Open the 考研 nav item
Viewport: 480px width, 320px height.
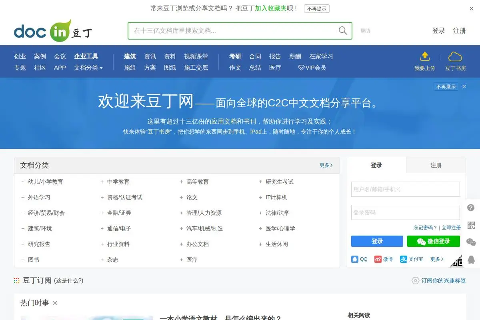[235, 56]
